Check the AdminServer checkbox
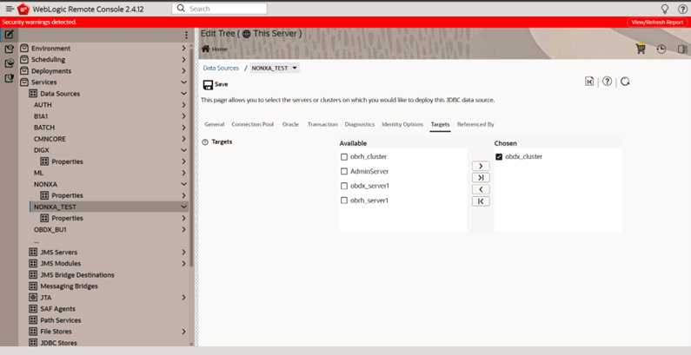The height and width of the screenshot is (355, 691). [x=344, y=172]
